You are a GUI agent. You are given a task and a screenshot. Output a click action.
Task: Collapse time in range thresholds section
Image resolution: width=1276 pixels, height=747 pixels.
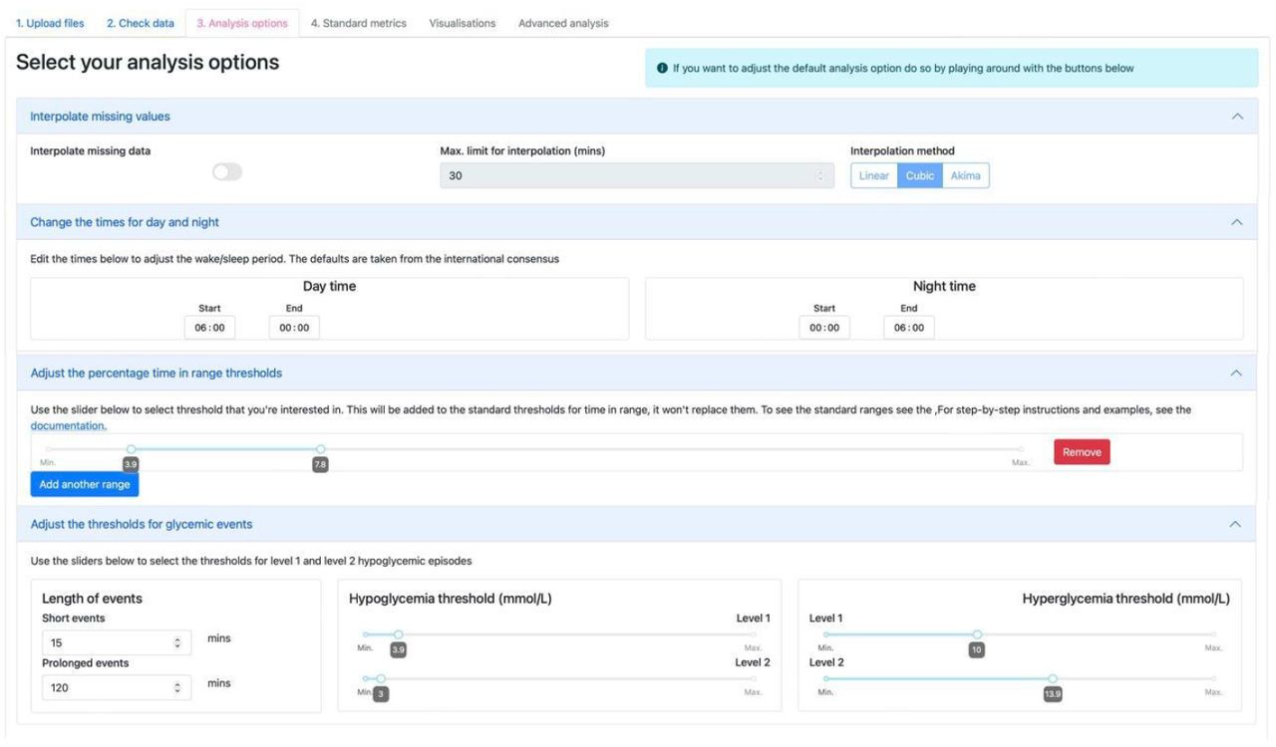1238,373
